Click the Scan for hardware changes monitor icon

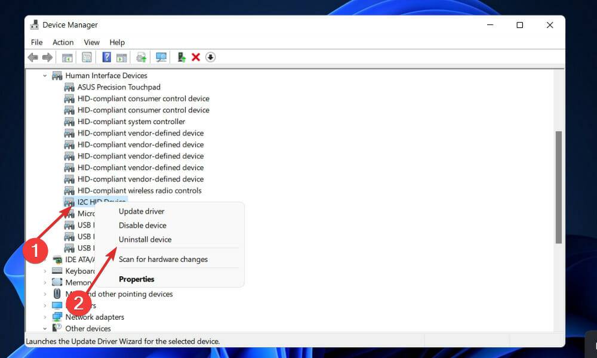coord(161,57)
